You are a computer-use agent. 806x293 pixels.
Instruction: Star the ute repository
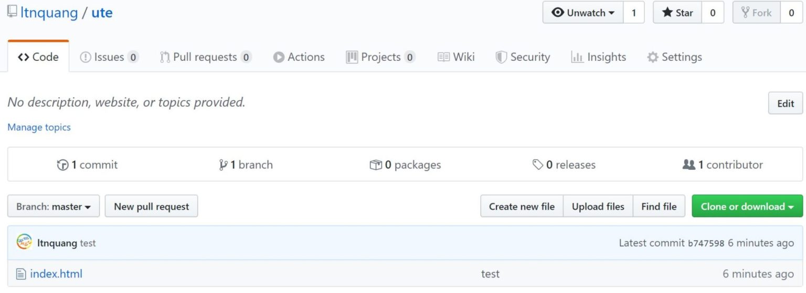point(677,13)
